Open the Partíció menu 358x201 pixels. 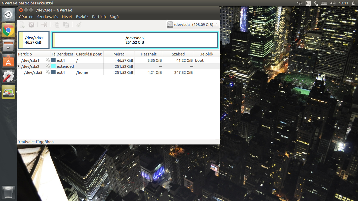(99, 16)
